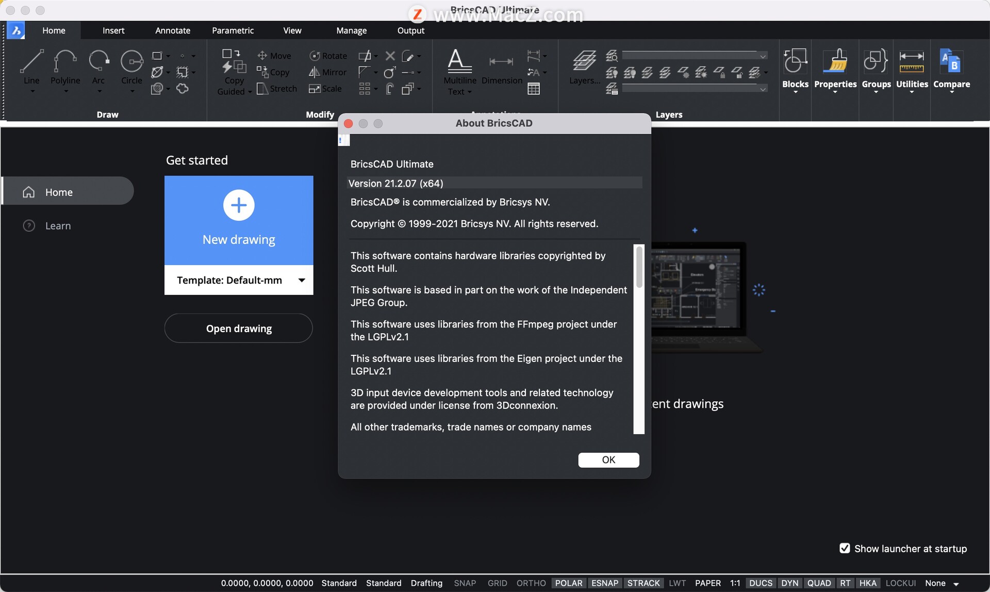Click the coordinates readout in status bar

click(x=267, y=583)
